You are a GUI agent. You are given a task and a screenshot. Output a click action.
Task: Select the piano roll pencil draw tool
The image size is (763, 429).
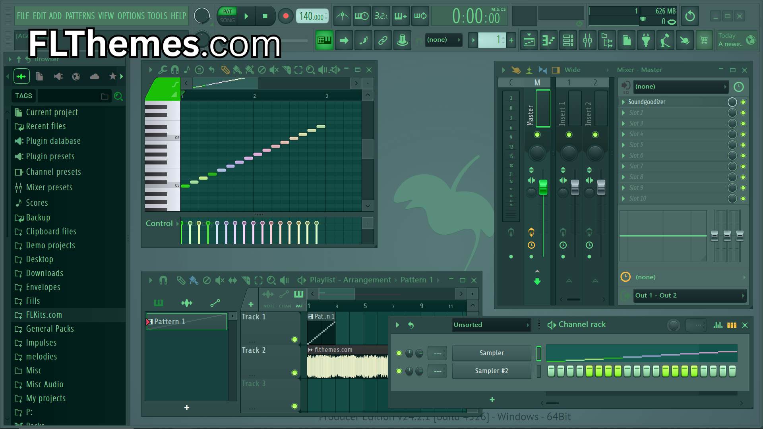pos(225,70)
